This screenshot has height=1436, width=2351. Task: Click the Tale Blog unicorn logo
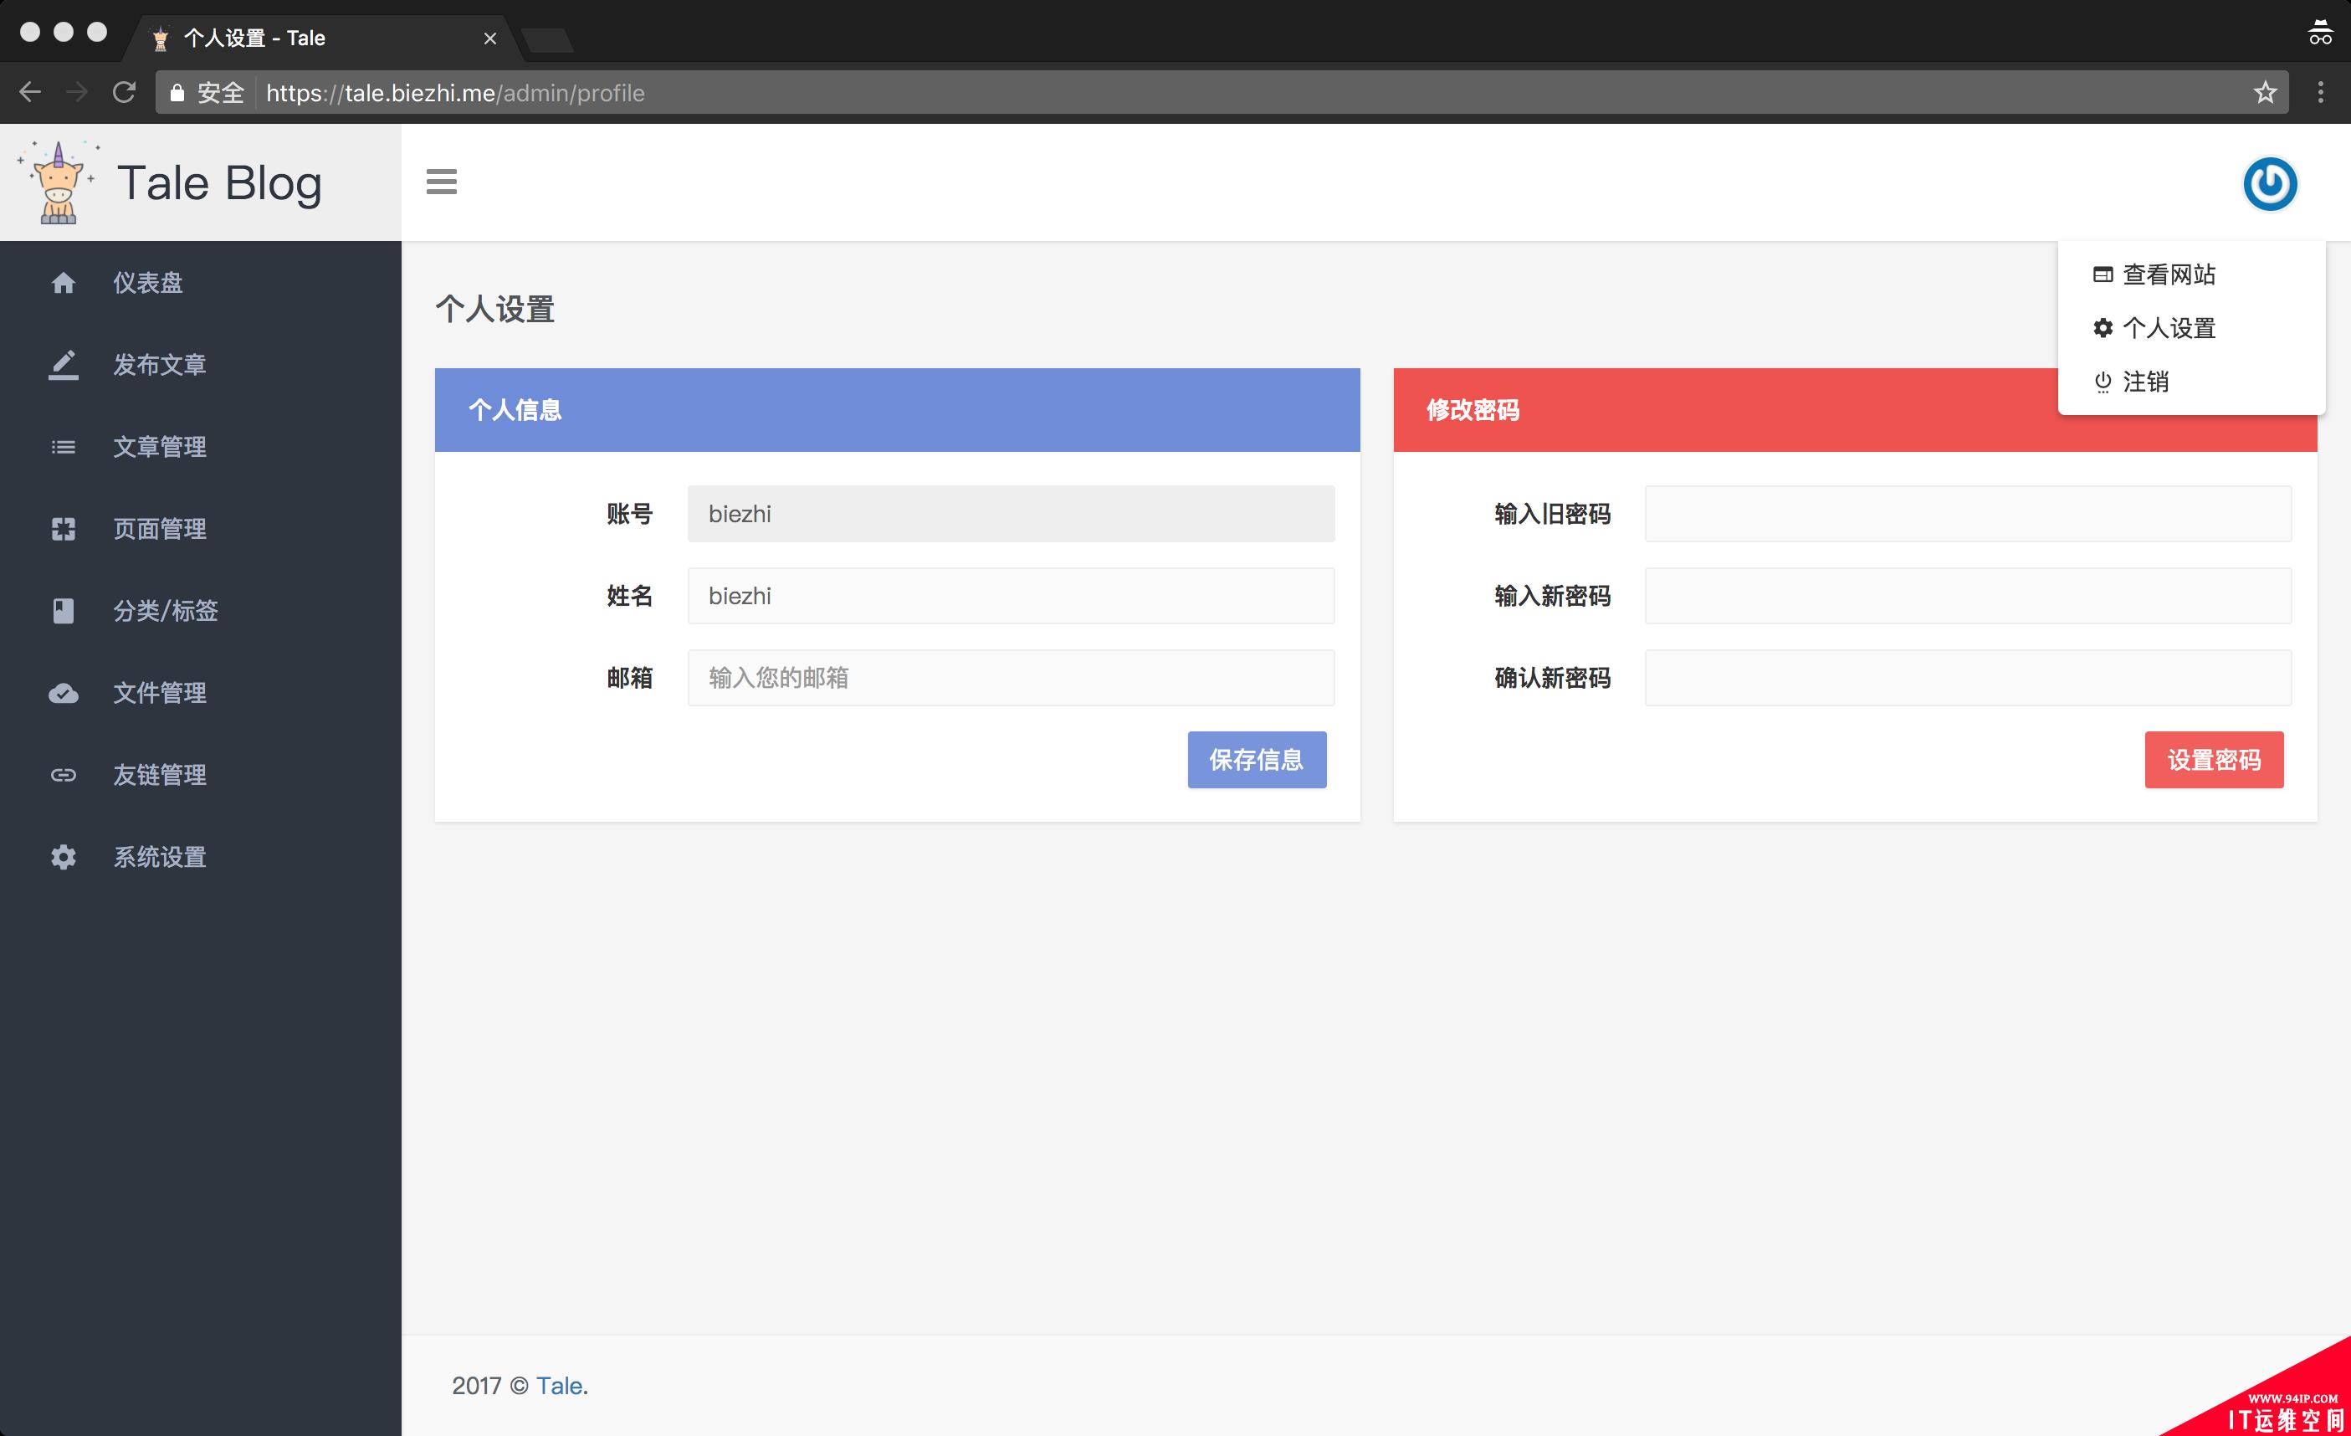click(57, 182)
